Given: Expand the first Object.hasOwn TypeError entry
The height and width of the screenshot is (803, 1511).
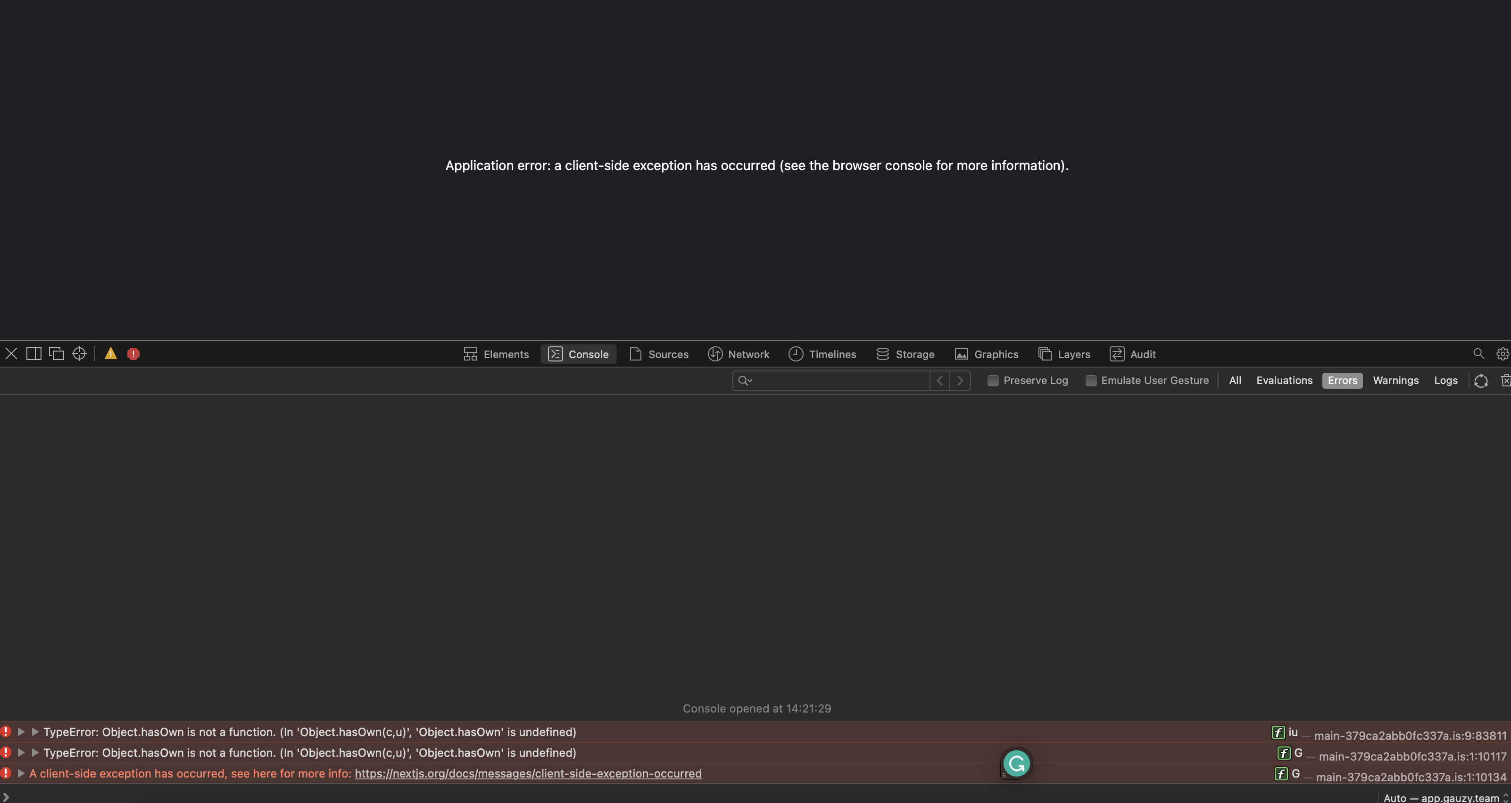Looking at the screenshot, I should (21, 731).
